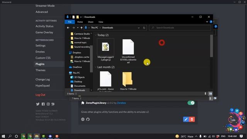Open the MessageLoggerV2.plugin.js file

[105, 50]
